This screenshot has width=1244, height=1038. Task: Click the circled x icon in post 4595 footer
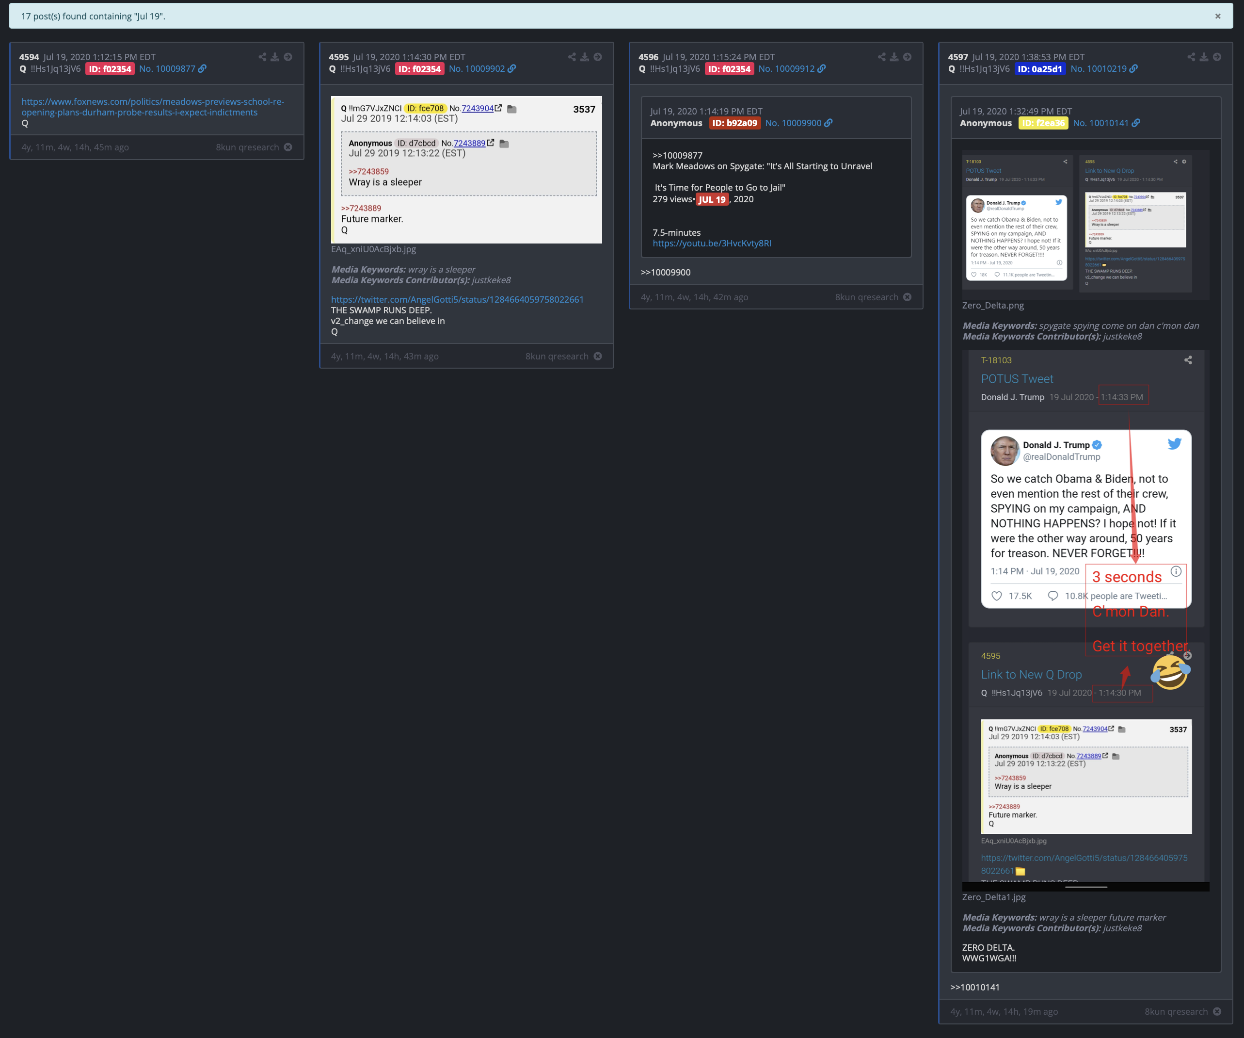598,357
